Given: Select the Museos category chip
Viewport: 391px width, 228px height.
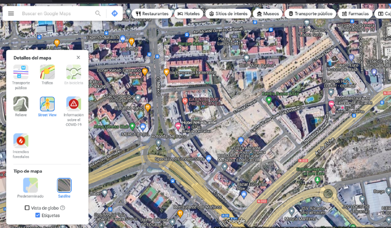Looking at the screenshot, I should [x=268, y=14].
